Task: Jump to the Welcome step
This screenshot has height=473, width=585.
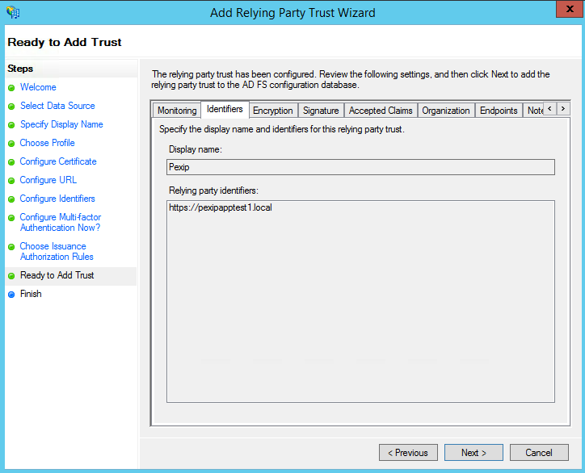Action: [38, 87]
